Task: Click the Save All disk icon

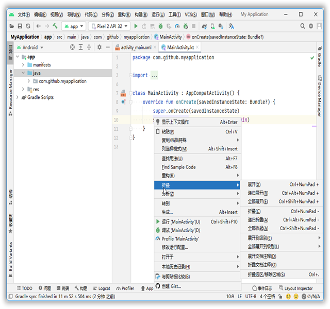Action: click(x=20, y=26)
